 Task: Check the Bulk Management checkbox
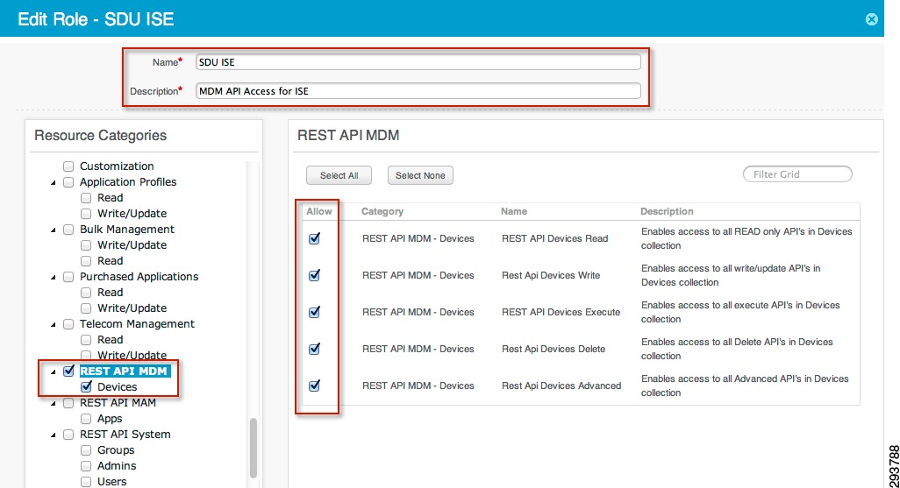click(68, 230)
